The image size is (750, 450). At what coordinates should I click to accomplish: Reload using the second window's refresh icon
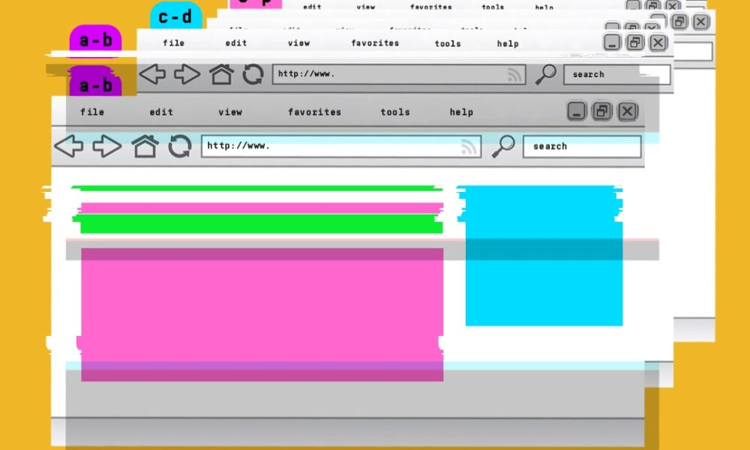pyautogui.click(x=253, y=74)
